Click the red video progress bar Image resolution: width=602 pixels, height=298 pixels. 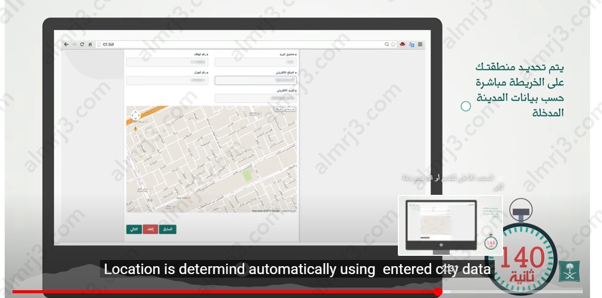point(224,292)
